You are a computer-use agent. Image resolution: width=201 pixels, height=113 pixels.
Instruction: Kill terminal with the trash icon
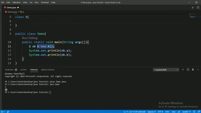click(x=193, y=70)
